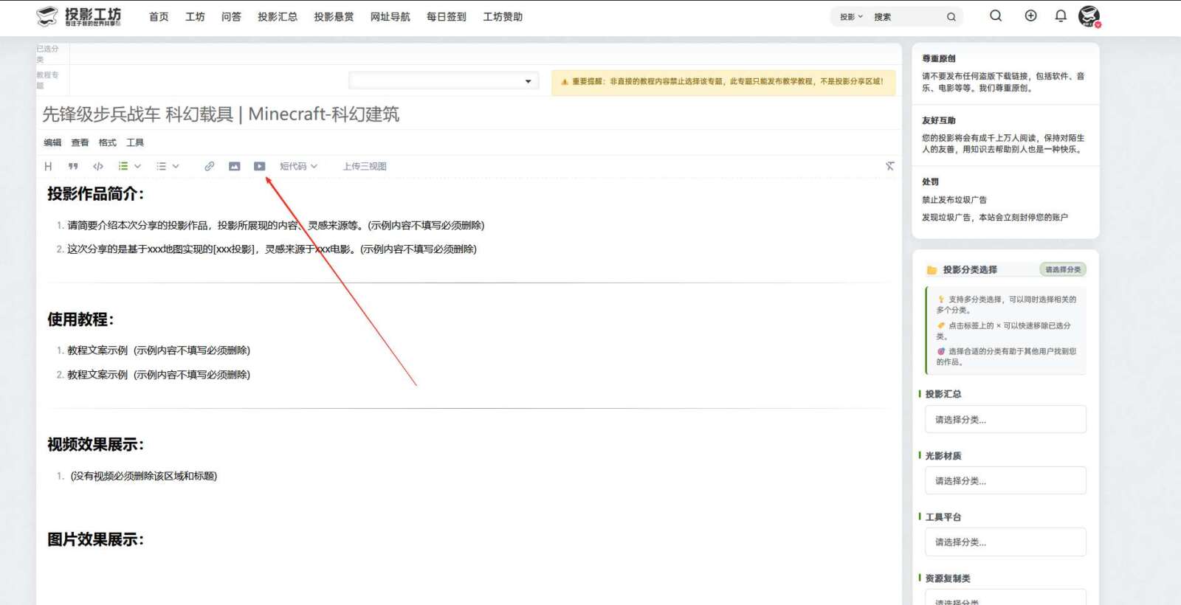Screen dimensions: 1181x605
Task: Open the 资源复制类 category selector
Action: (1005, 598)
